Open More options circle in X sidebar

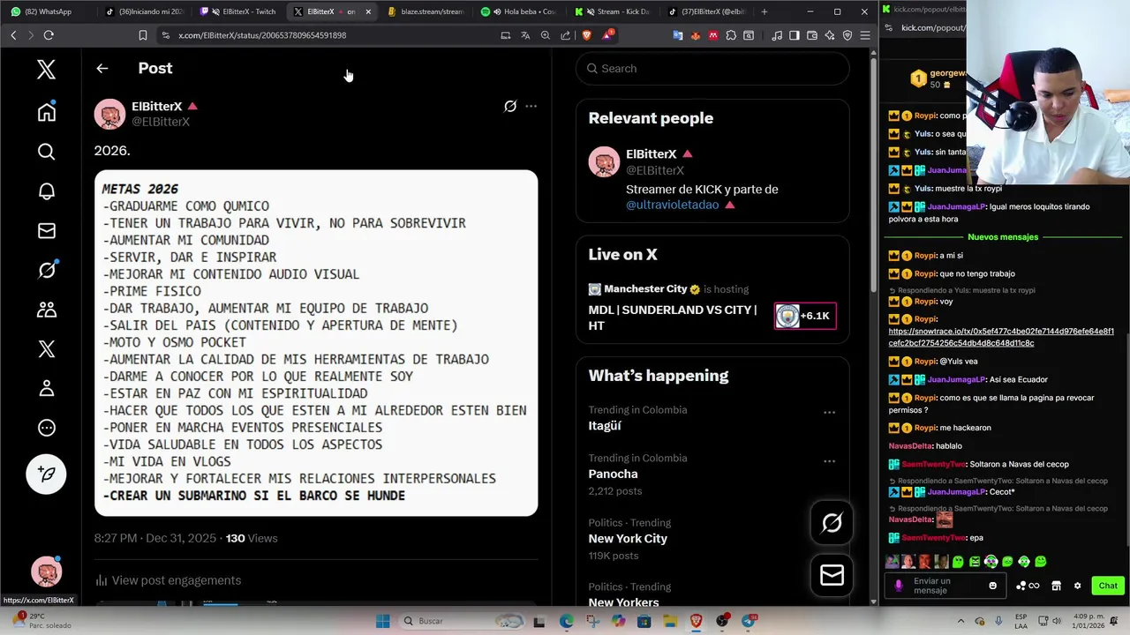click(x=47, y=428)
